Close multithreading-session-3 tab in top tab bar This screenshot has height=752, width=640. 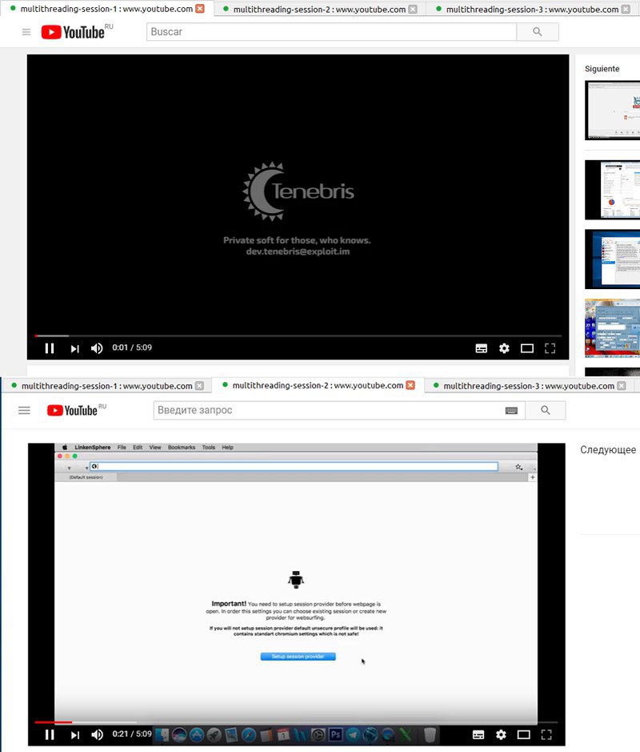(626, 9)
